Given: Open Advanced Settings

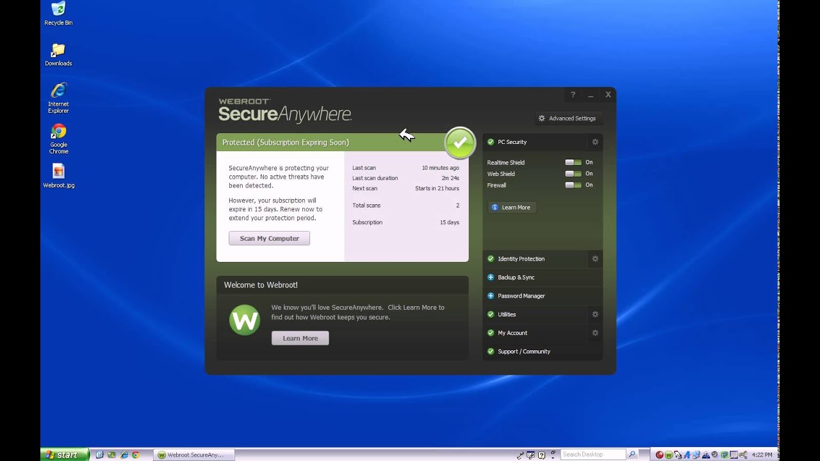Looking at the screenshot, I should 568,118.
